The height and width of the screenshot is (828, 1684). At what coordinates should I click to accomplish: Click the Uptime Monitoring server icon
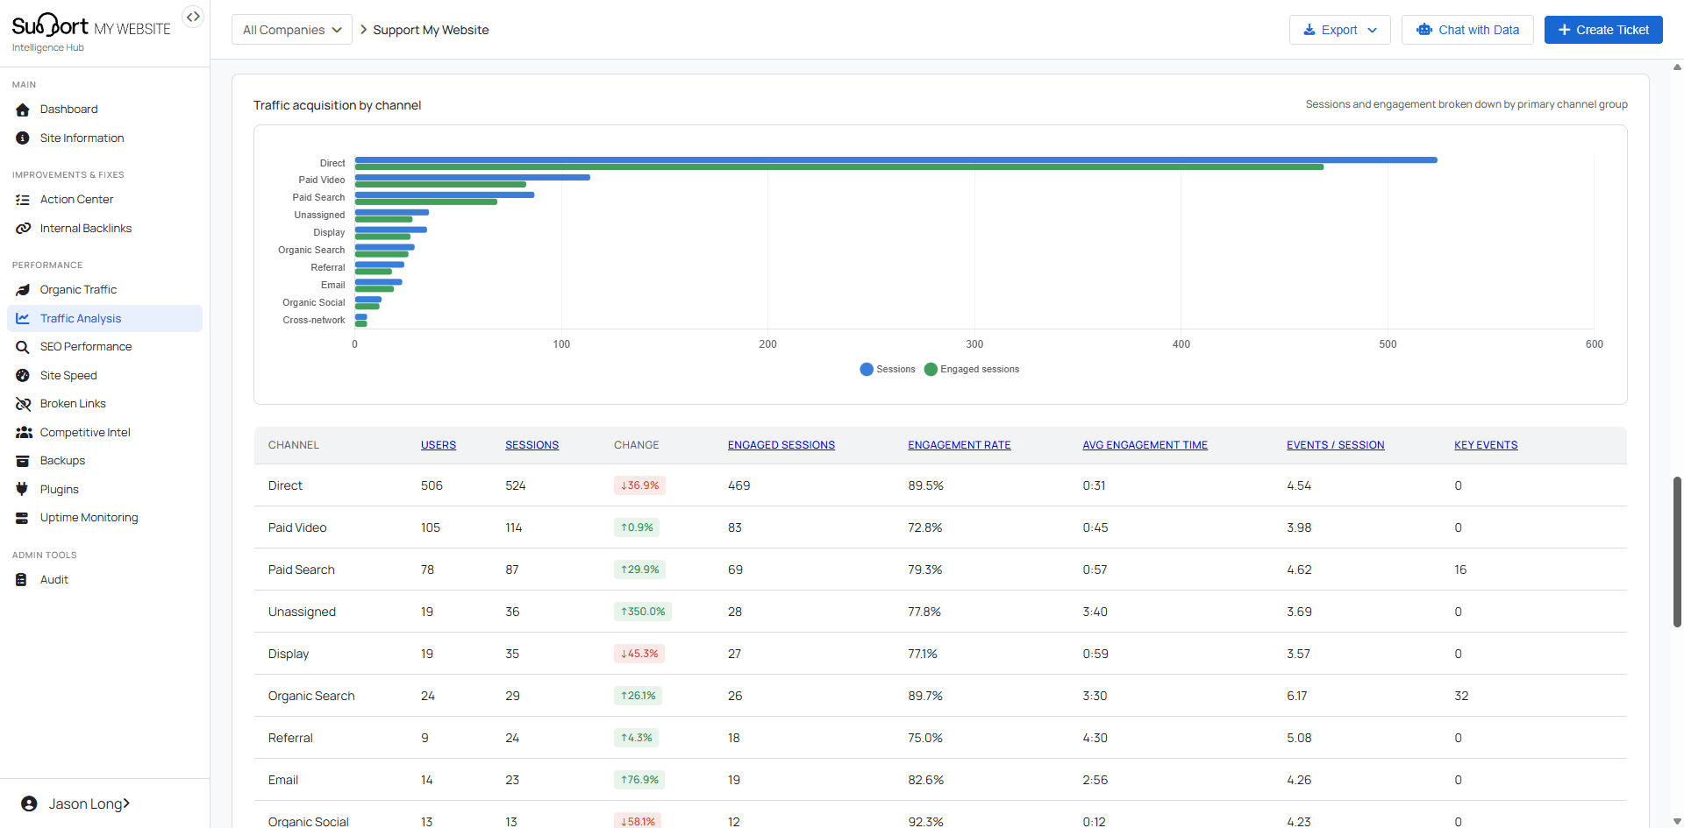tap(22, 518)
